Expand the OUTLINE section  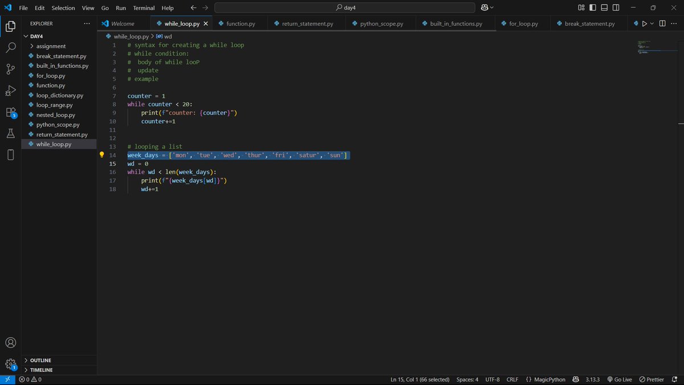(x=39, y=360)
